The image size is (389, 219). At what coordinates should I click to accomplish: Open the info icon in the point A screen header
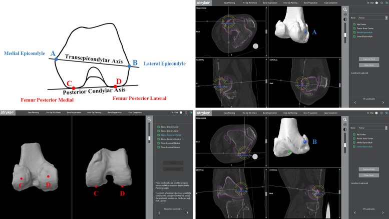[x=376, y=2]
